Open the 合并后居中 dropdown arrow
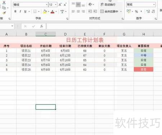This screenshot has width=162, height=135. tap(121, 11)
